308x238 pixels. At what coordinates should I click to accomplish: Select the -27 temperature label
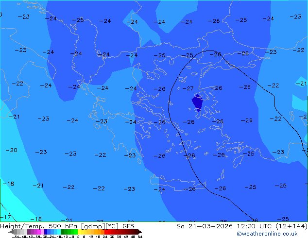coord(188,88)
